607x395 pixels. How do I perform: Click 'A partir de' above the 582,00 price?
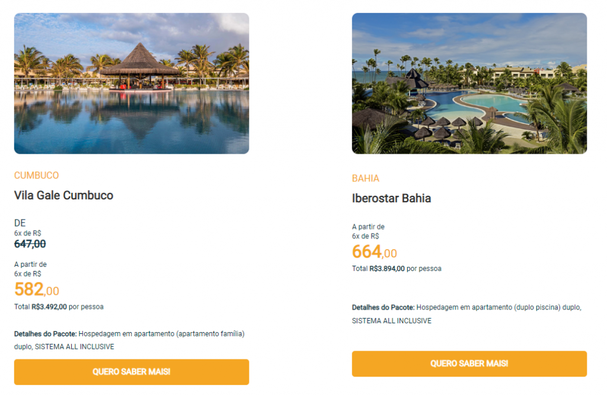point(30,265)
